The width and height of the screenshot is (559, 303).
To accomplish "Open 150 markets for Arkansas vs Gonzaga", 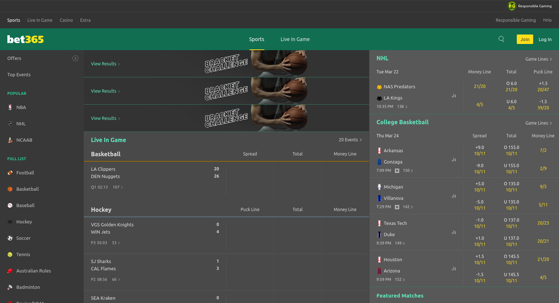I will 408,170.
